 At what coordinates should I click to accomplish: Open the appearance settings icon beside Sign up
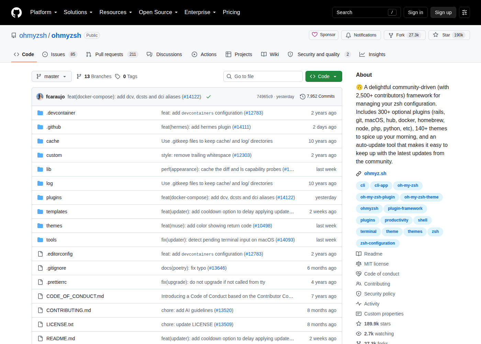tap(465, 12)
